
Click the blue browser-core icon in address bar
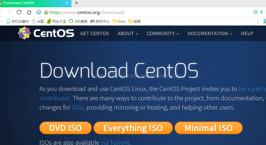click(x=39, y=12)
